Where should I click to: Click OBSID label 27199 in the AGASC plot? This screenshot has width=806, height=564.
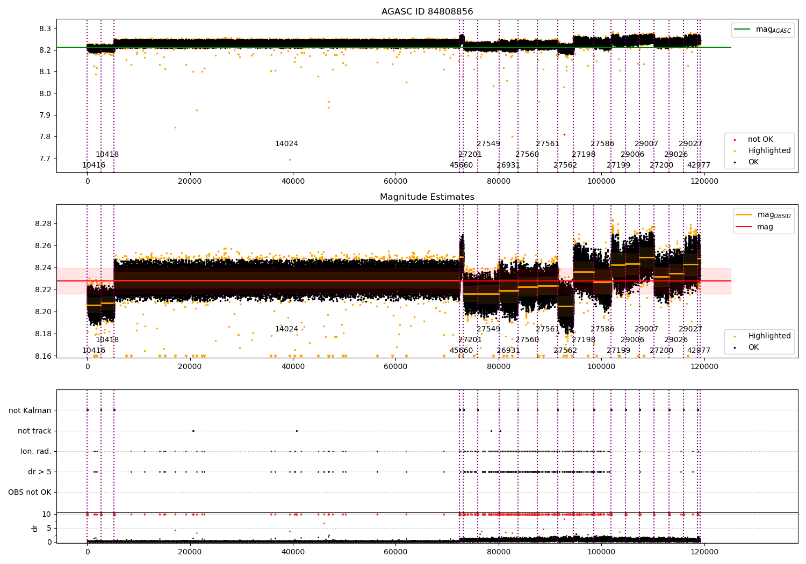point(618,165)
